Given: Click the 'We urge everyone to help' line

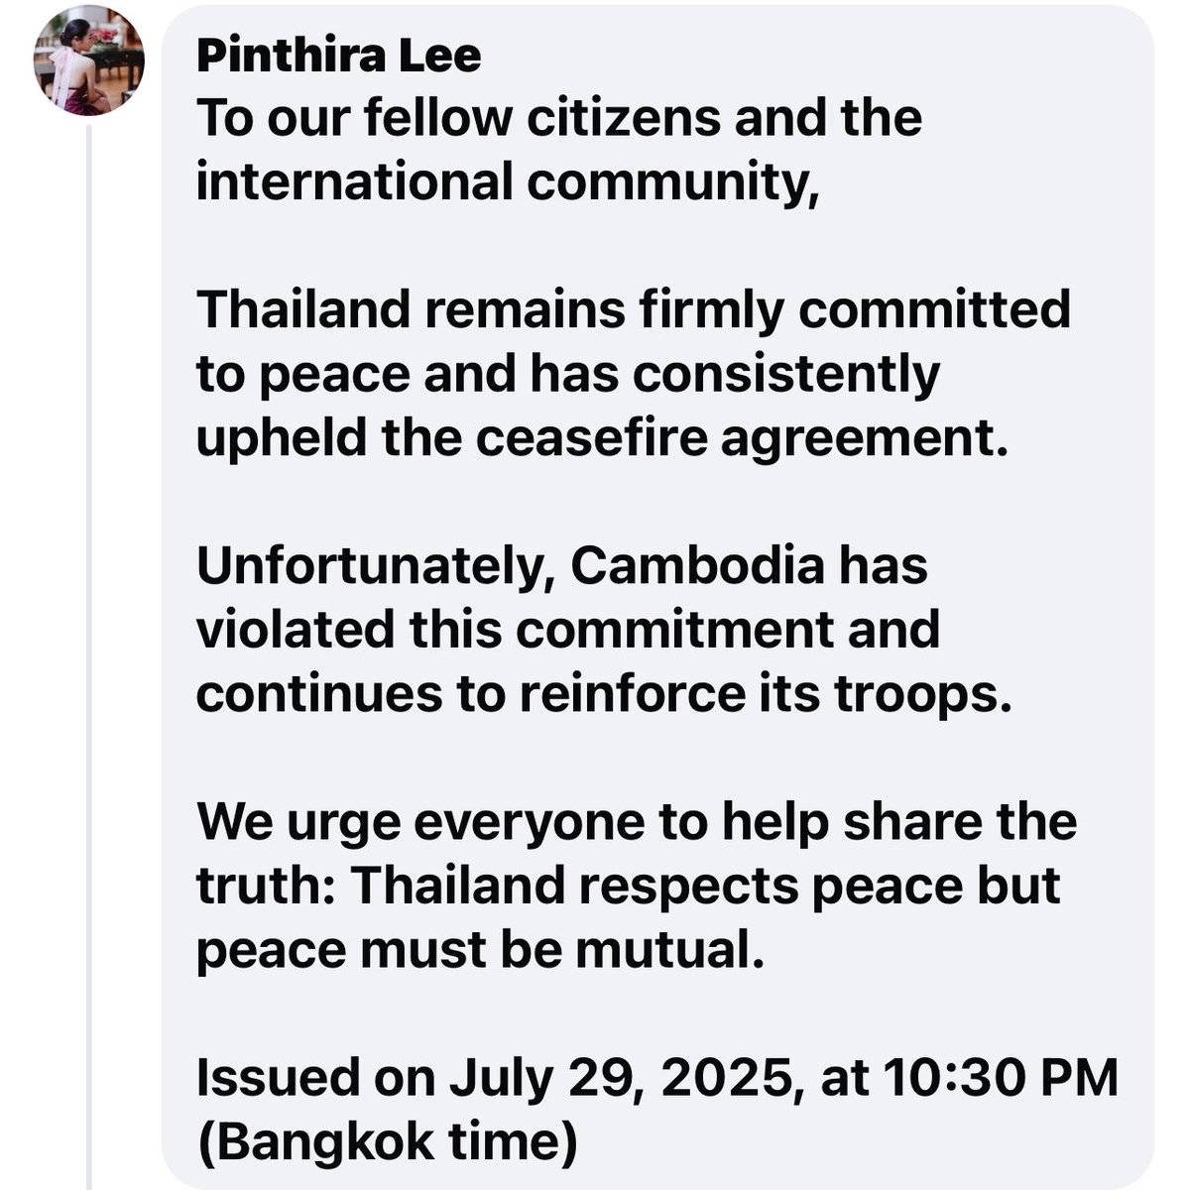Looking at the screenshot, I should click(x=637, y=823).
